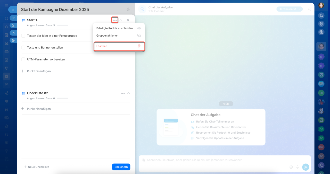This screenshot has height=174, width=330.
Task: Attach a file with the paperclip icon
Action: tap(143, 160)
